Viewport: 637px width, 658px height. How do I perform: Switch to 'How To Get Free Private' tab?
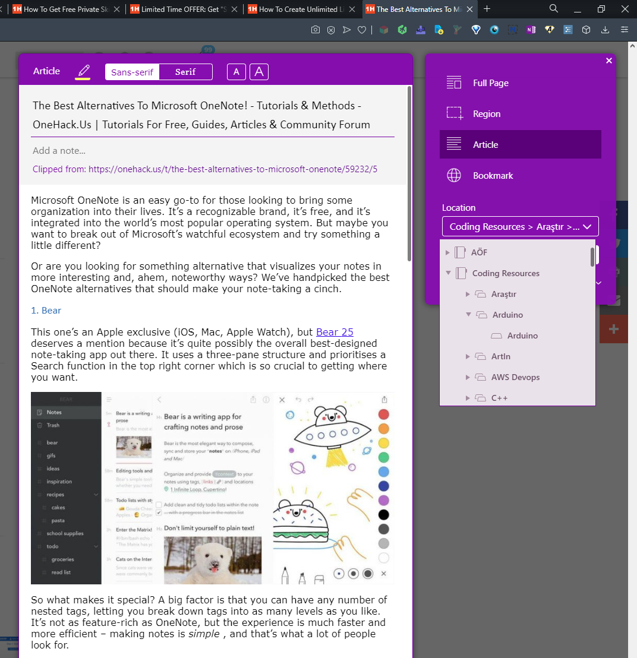click(x=65, y=9)
